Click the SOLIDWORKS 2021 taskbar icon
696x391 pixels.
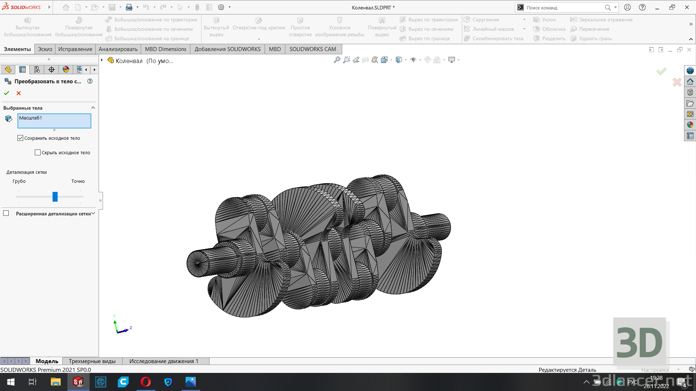point(78,382)
